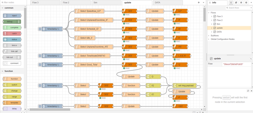Viewport: 253px width, 113px height.
Task: Close the tips box
Action: [x=251, y=91]
